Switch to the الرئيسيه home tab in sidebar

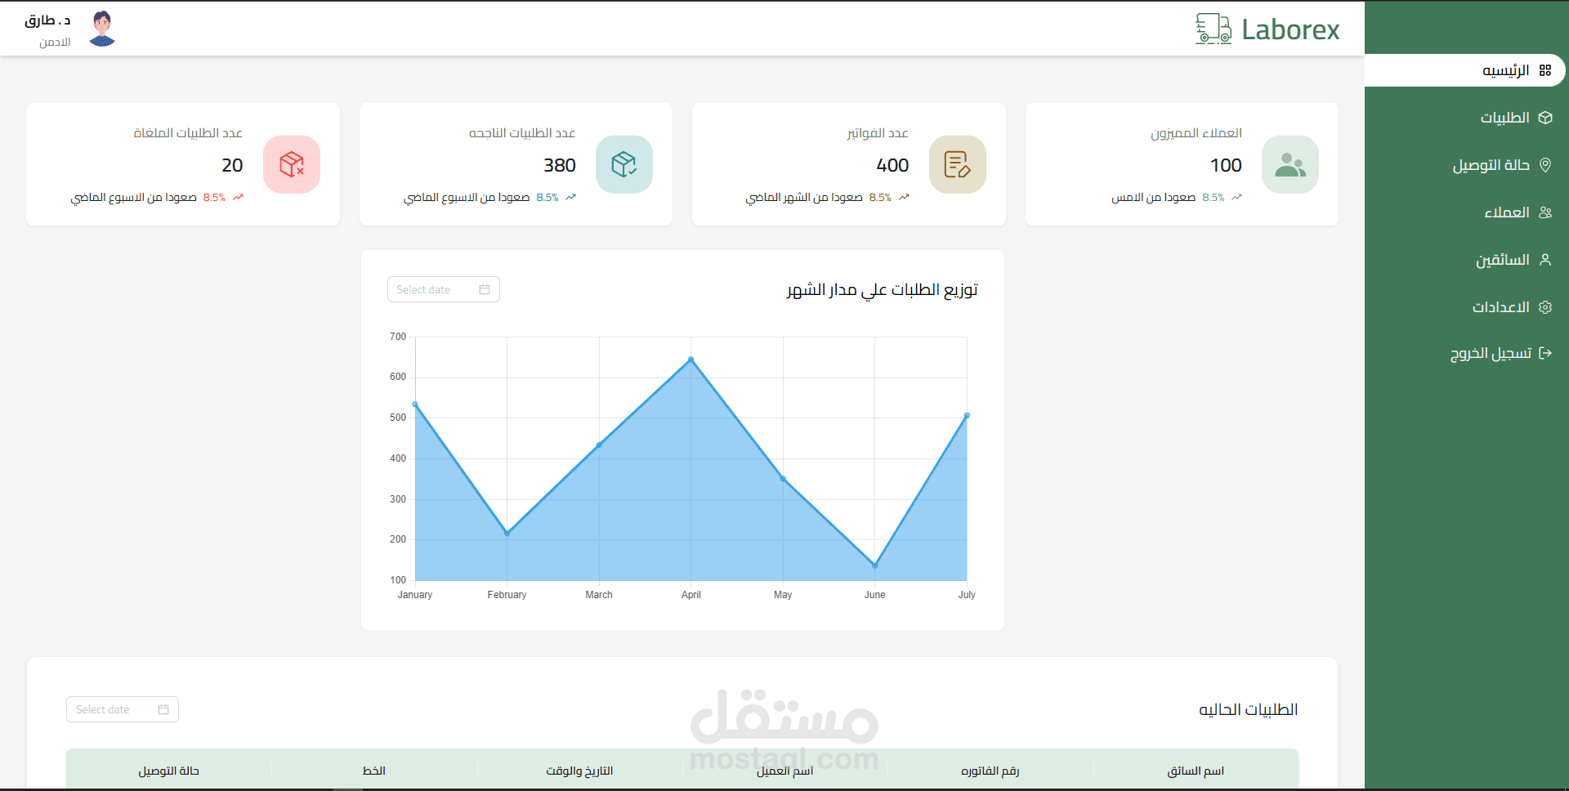[1512, 70]
